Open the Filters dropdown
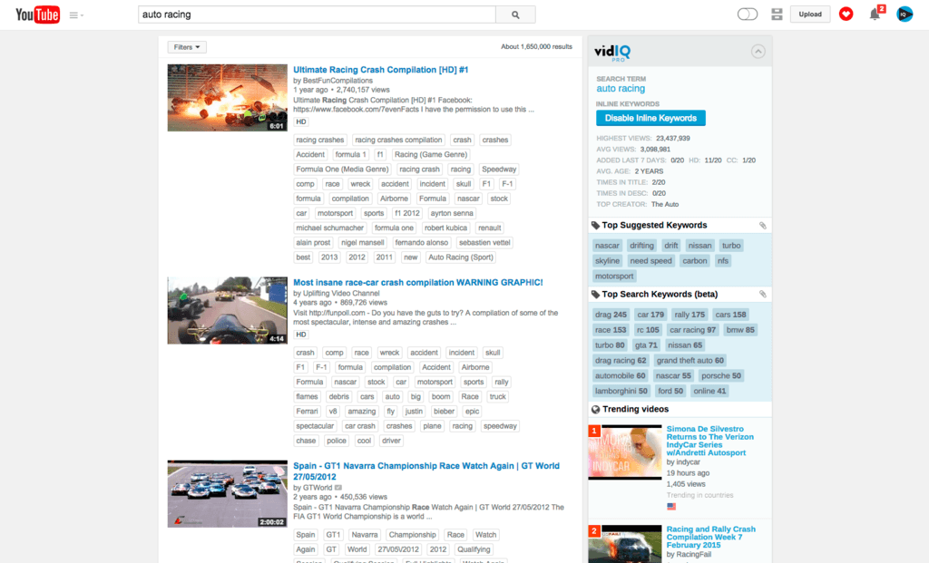Screen dimensions: 929x563 pos(187,47)
